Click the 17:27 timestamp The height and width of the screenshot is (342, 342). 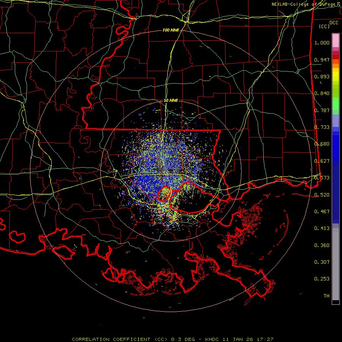tap(265, 339)
